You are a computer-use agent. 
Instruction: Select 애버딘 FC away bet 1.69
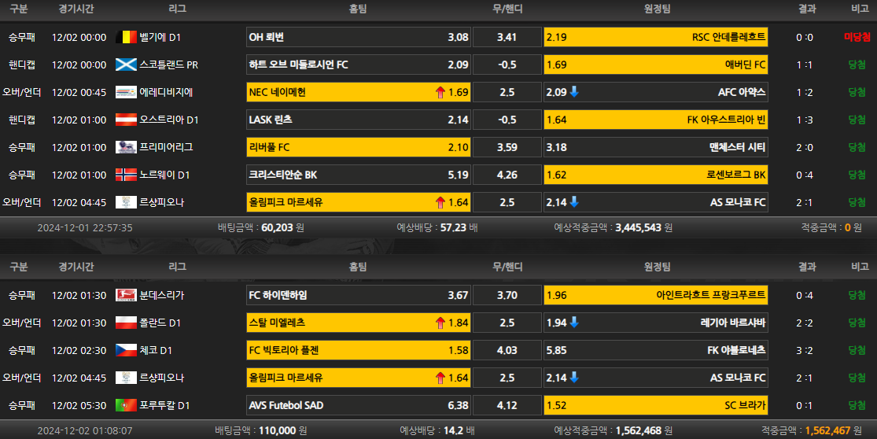tap(655, 65)
